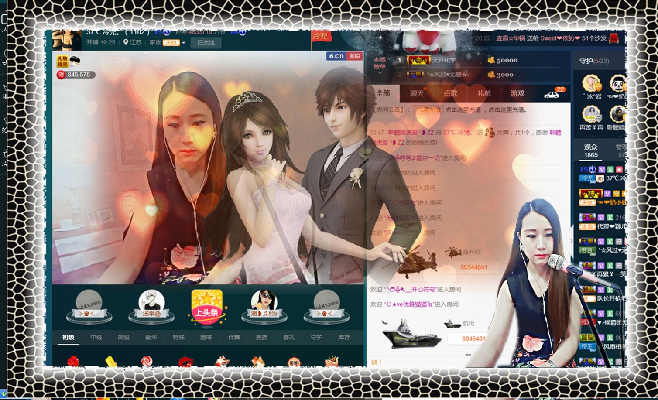This screenshot has width=658, height=400.
Task: Switch to the 全部 chat tab
Action: [x=383, y=93]
